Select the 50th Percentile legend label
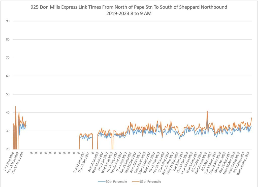The image size is (258, 187). (x=116, y=181)
